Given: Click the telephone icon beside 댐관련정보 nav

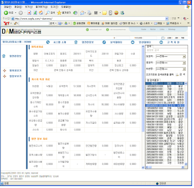Looking at the screenshot, I should point(76,42).
